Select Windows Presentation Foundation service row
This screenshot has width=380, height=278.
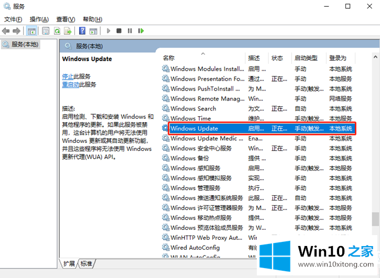(258, 79)
